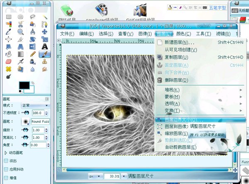Open the 查看(V) menu

tap(126, 34)
